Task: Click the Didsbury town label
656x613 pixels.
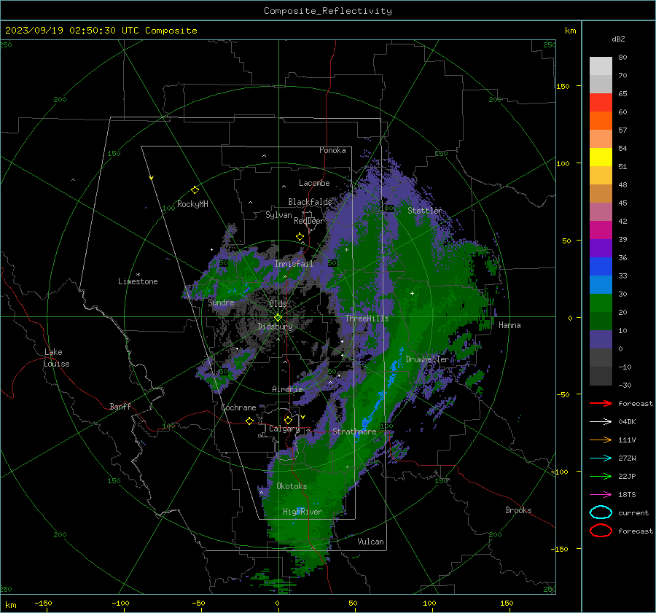Action: [x=276, y=327]
